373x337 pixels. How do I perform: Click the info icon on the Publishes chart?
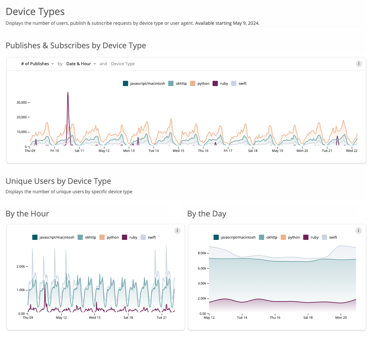359,64
